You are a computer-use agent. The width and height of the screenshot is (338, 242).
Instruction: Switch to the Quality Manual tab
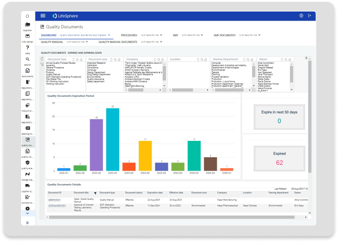coord(52,42)
